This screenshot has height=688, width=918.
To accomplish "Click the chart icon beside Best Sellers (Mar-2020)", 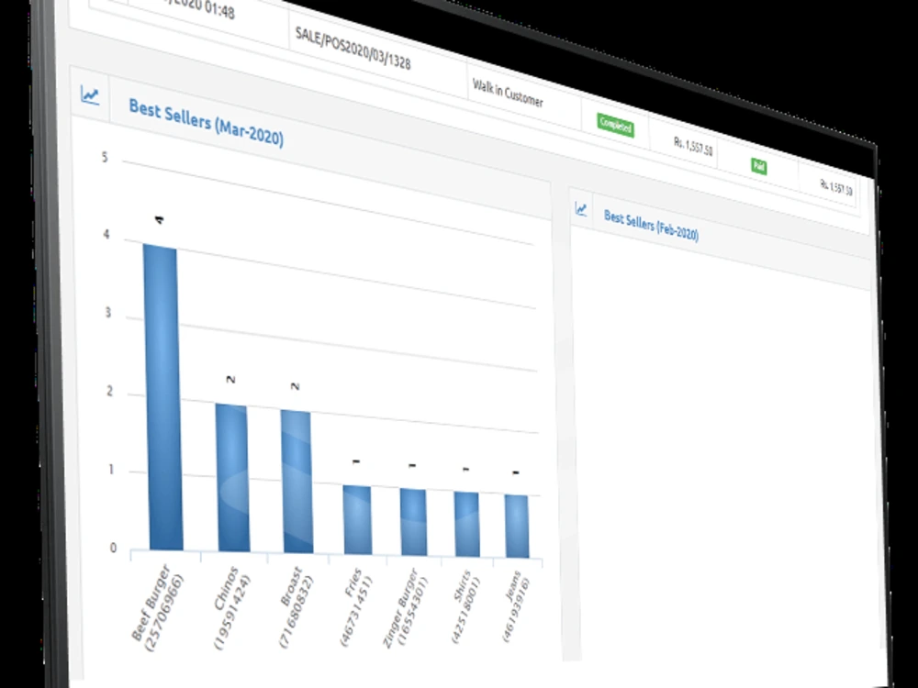I will [90, 94].
